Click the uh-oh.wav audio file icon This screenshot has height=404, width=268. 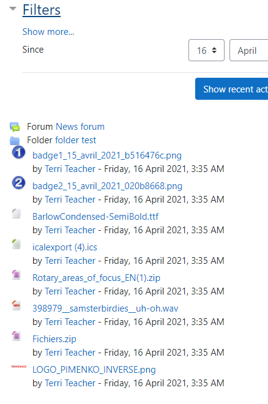tap(17, 305)
